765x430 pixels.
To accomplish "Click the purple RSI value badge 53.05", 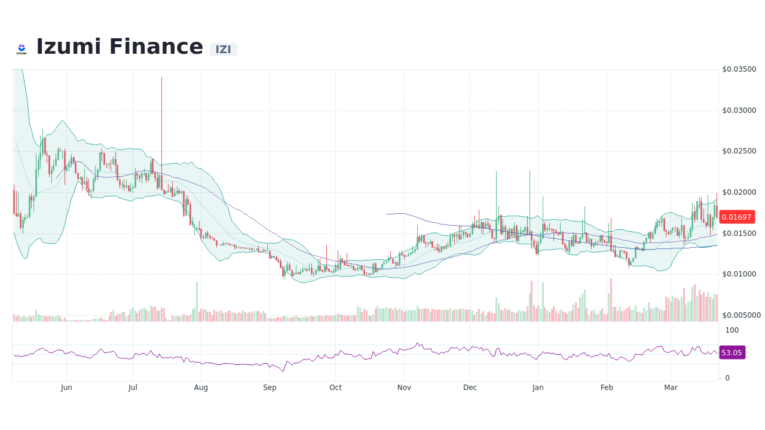I will (732, 352).
